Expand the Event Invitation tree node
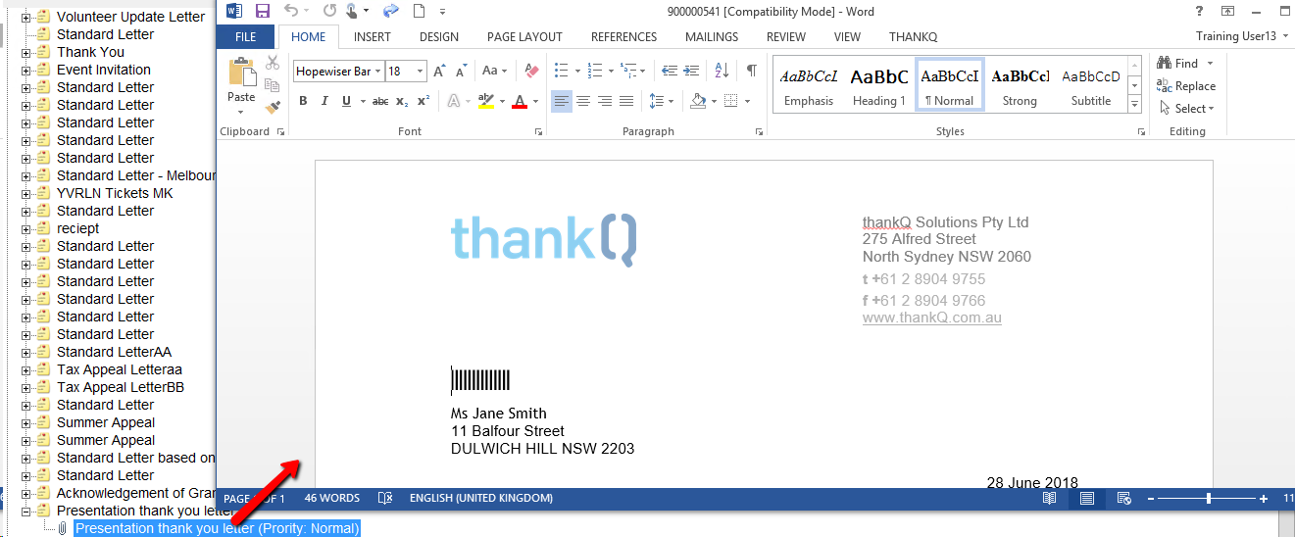The width and height of the screenshot is (1295, 537). tap(26, 70)
